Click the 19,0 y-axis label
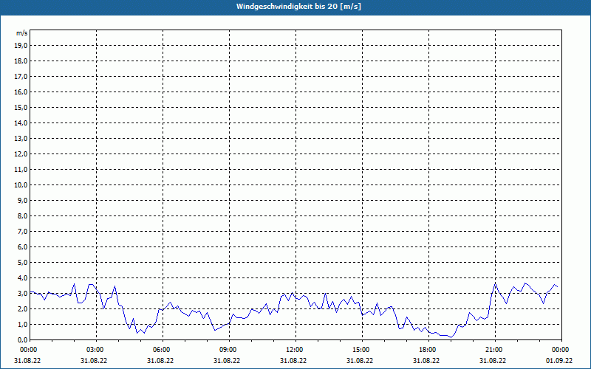The width and height of the screenshot is (591, 369). pyautogui.click(x=21, y=46)
